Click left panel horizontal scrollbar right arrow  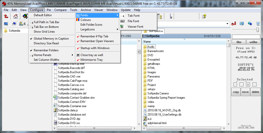[134, 129]
